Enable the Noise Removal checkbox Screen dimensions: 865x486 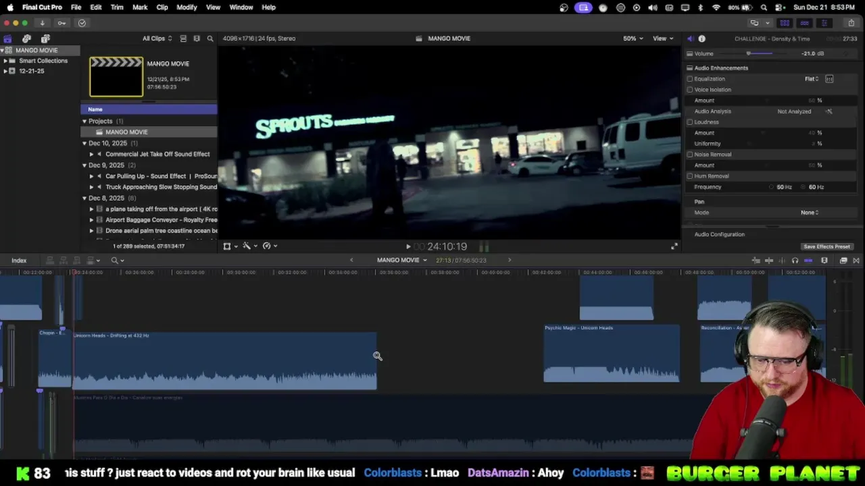(x=690, y=155)
